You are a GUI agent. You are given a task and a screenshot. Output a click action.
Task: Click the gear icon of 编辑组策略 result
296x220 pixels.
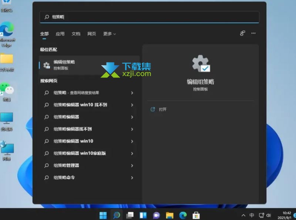[47, 65]
